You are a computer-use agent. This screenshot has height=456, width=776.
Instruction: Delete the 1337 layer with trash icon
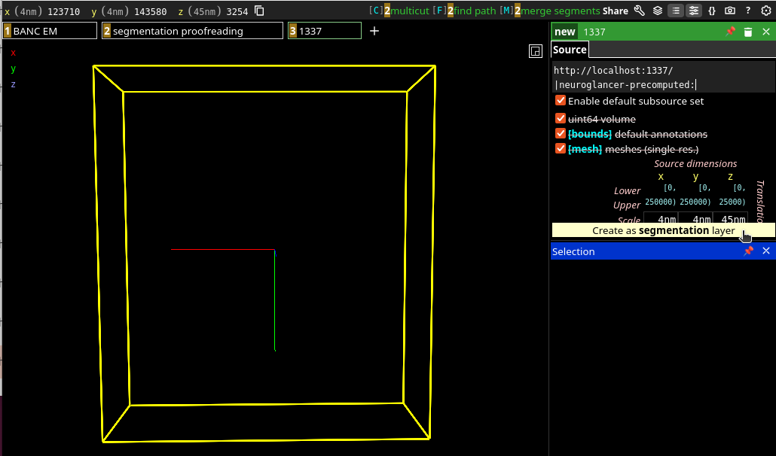point(748,32)
